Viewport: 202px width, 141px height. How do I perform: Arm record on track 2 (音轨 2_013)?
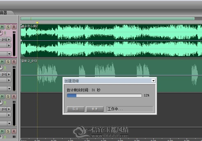tap(14, 62)
